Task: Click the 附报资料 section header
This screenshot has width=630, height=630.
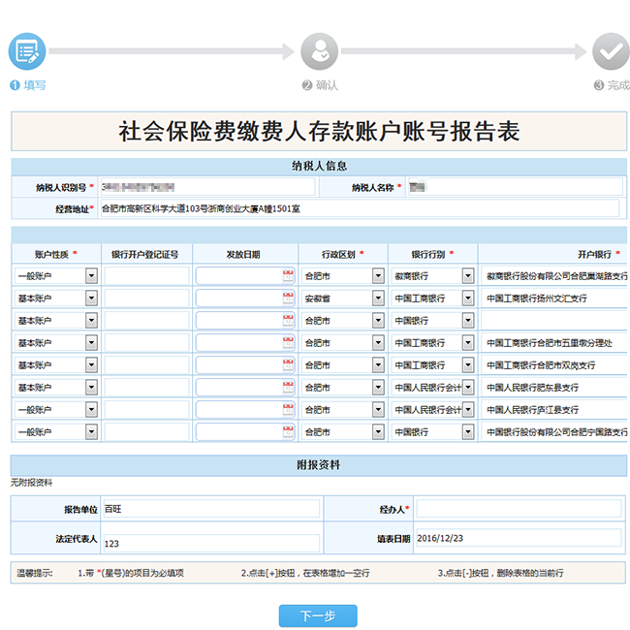Action: [319, 465]
